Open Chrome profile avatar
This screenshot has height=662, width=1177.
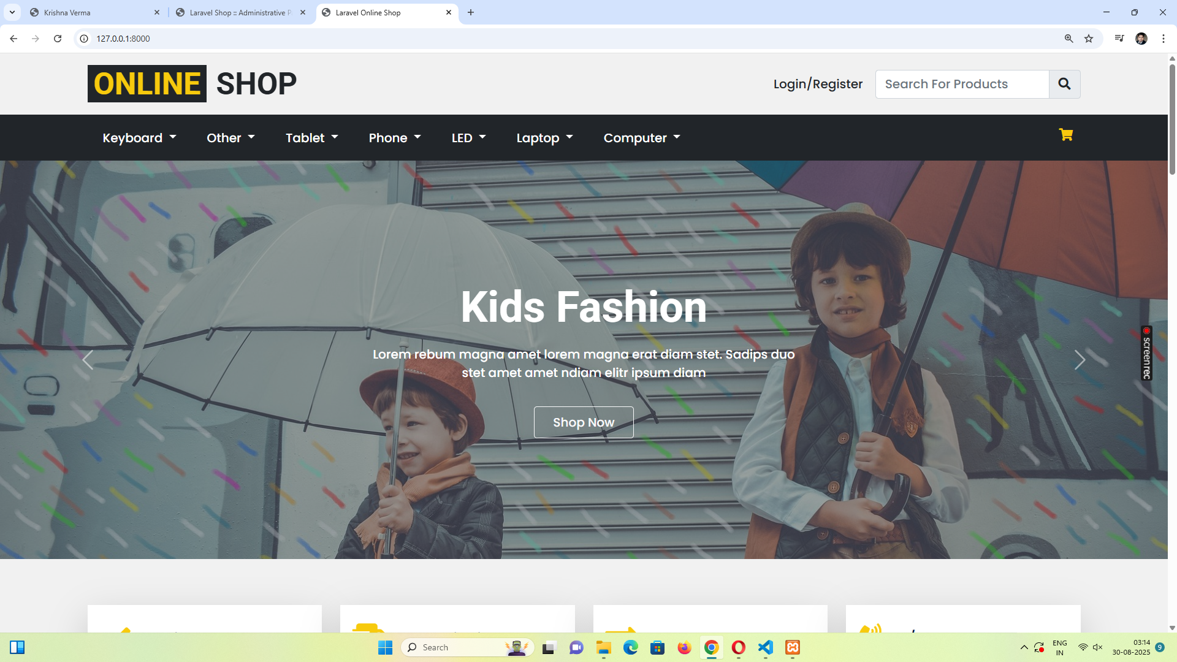(x=1141, y=39)
